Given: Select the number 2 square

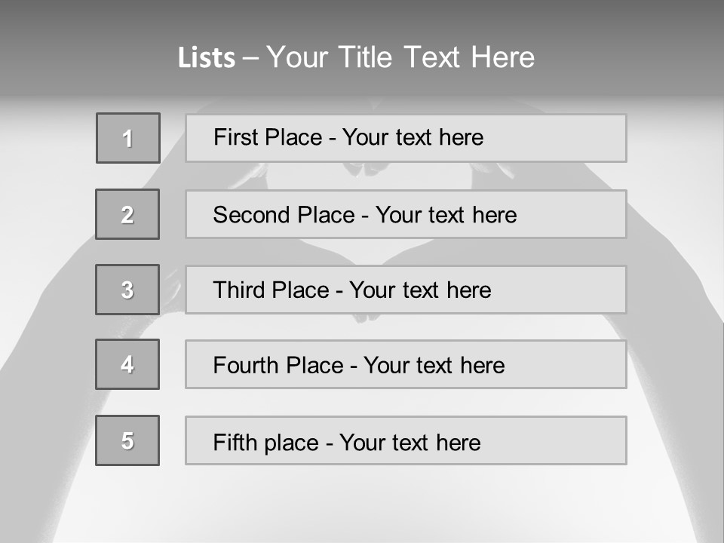Looking at the screenshot, I should click(127, 214).
